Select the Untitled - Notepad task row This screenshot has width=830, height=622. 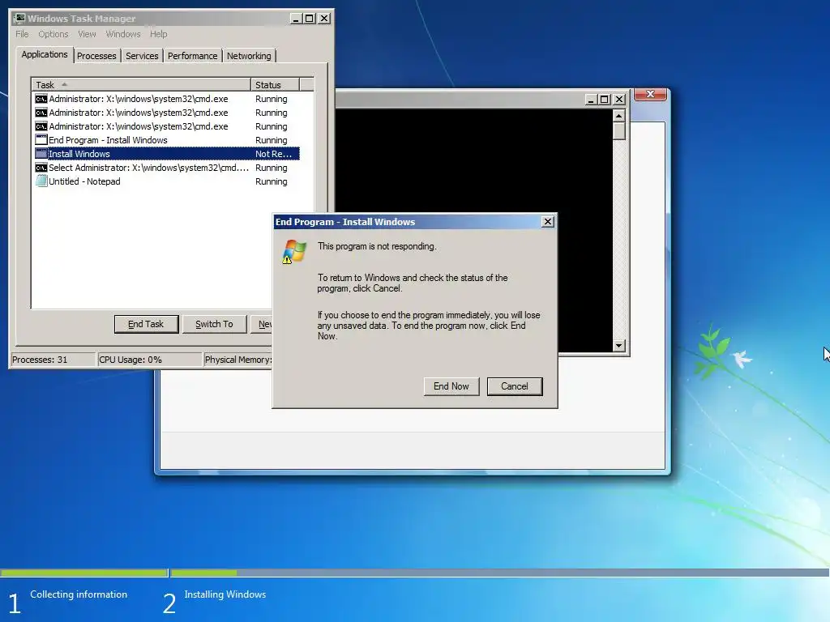point(166,181)
